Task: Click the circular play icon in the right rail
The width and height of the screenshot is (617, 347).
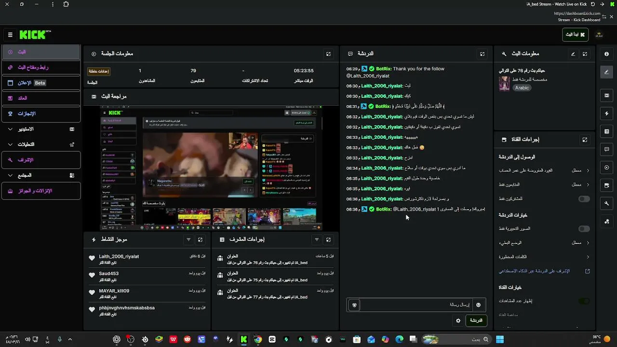Action: [606, 167]
